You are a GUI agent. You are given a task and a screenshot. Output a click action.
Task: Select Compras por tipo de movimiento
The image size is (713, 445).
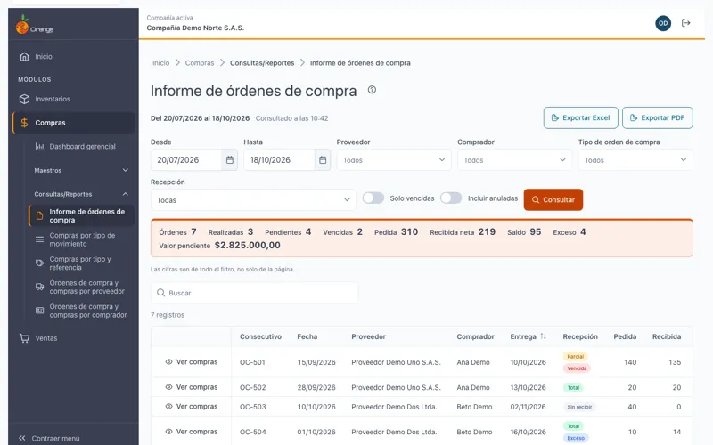81,239
